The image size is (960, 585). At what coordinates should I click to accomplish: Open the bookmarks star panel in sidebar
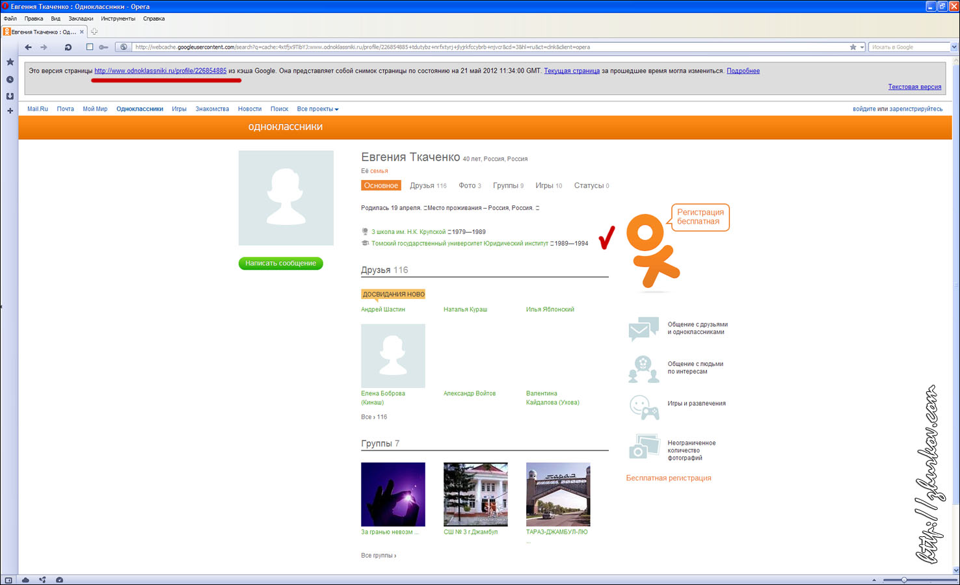pos(10,62)
